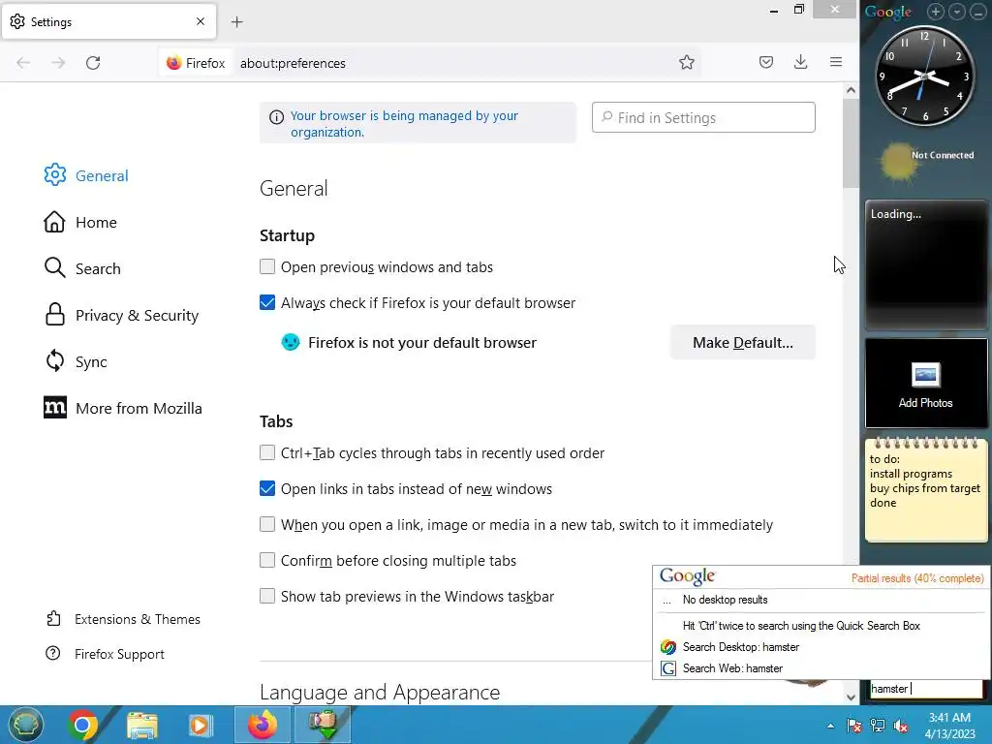This screenshot has height=744, width=992.
Task: Open the Save to Pocket icon
Action: 766,62
